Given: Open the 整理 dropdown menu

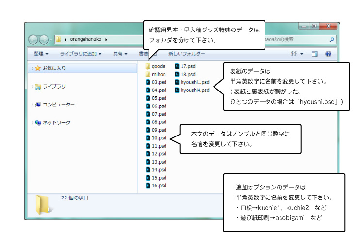Looking at the screenshot, I should coord(41,54).
